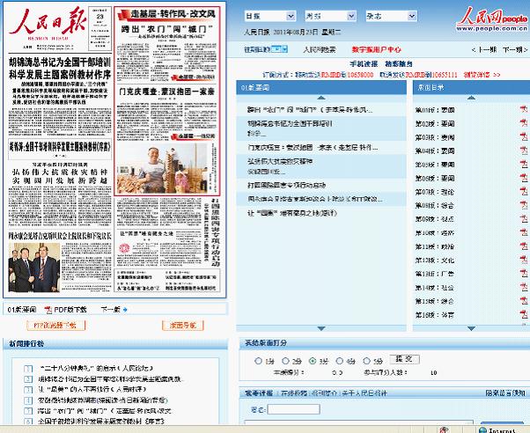This screenshot has width=530, height=433.
Task: Click the handshake photo on front page
Action: tap(33, 268)
